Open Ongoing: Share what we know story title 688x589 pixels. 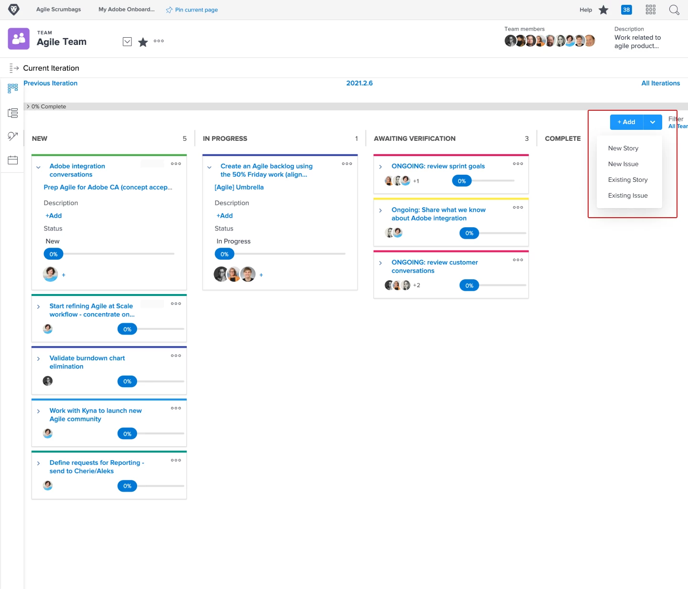click(439, 214)
